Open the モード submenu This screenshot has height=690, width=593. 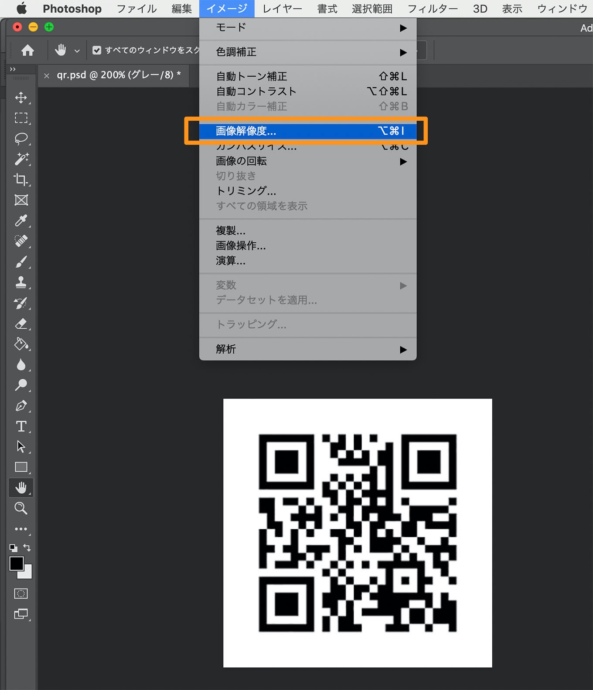click(308, 27)
